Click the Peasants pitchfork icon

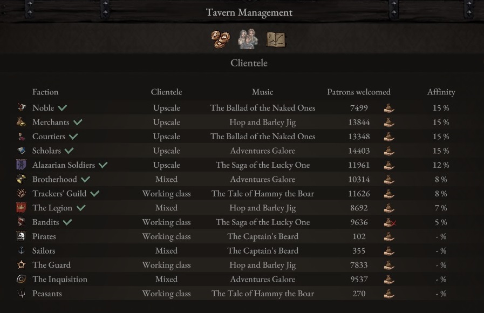tap(21, 294)
